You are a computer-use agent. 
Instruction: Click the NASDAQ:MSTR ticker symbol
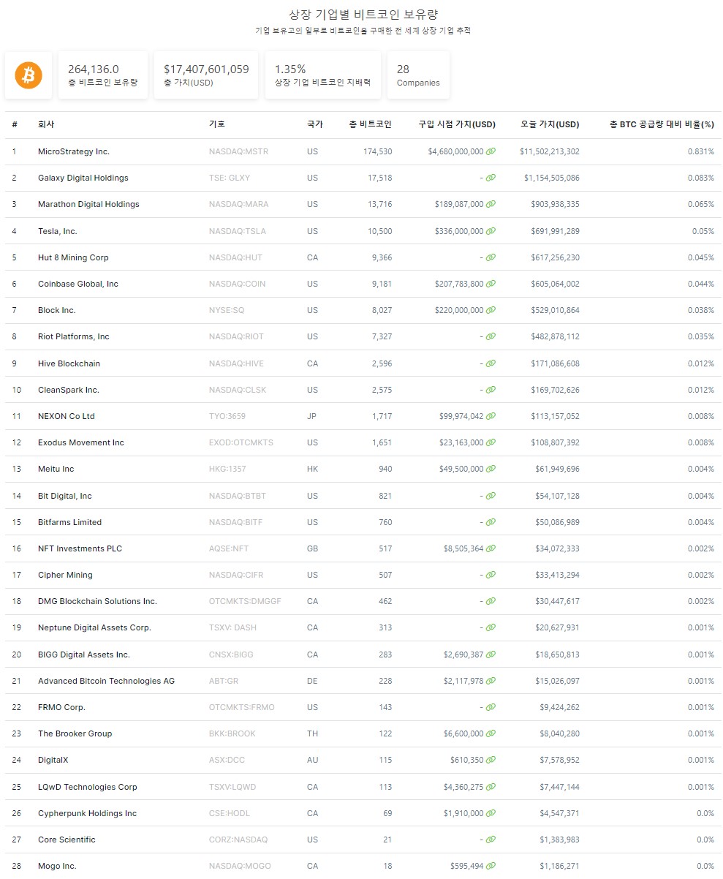pos(238,151)
